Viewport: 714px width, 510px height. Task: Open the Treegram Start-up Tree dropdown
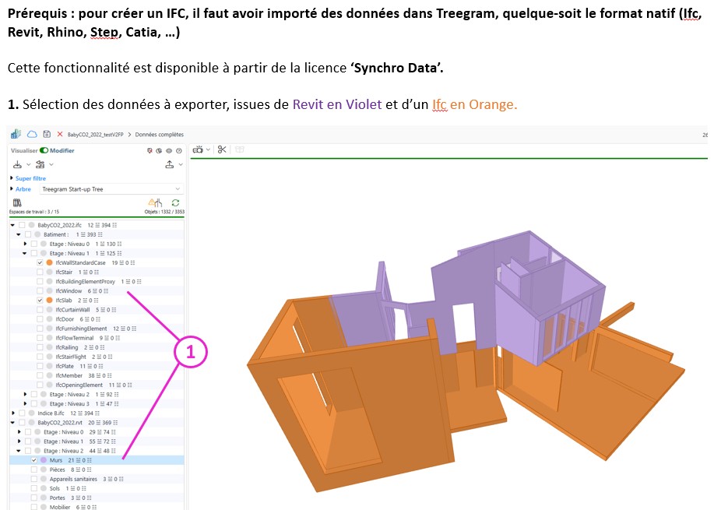coord(111,189)
